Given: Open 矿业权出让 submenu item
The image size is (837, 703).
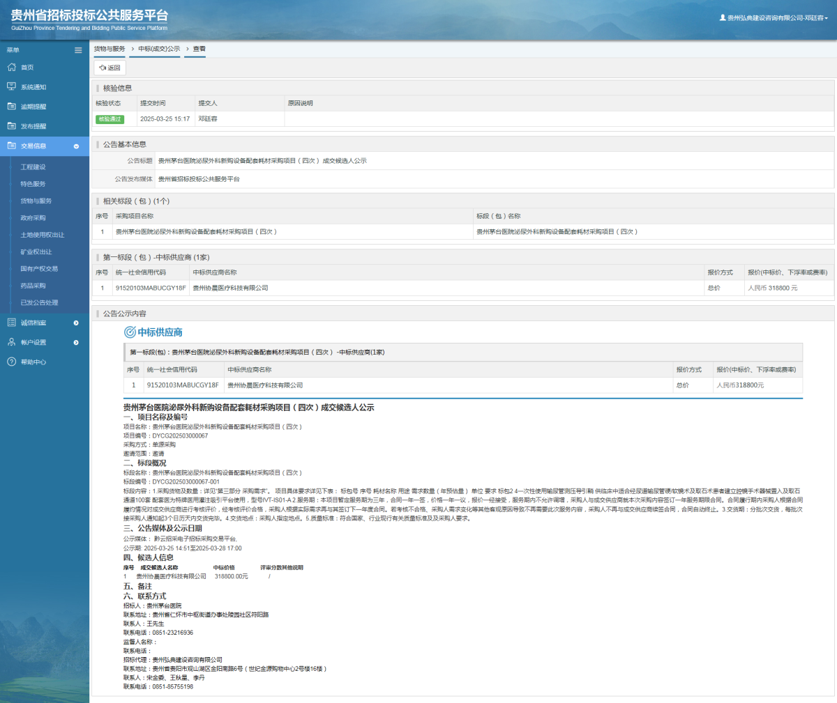Looking at the screenshot, I should pyautogui.click(x=36, y=252).
